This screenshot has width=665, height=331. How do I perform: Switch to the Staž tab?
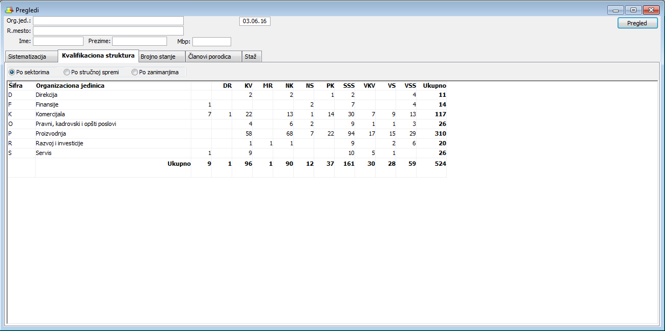point(251,57)
